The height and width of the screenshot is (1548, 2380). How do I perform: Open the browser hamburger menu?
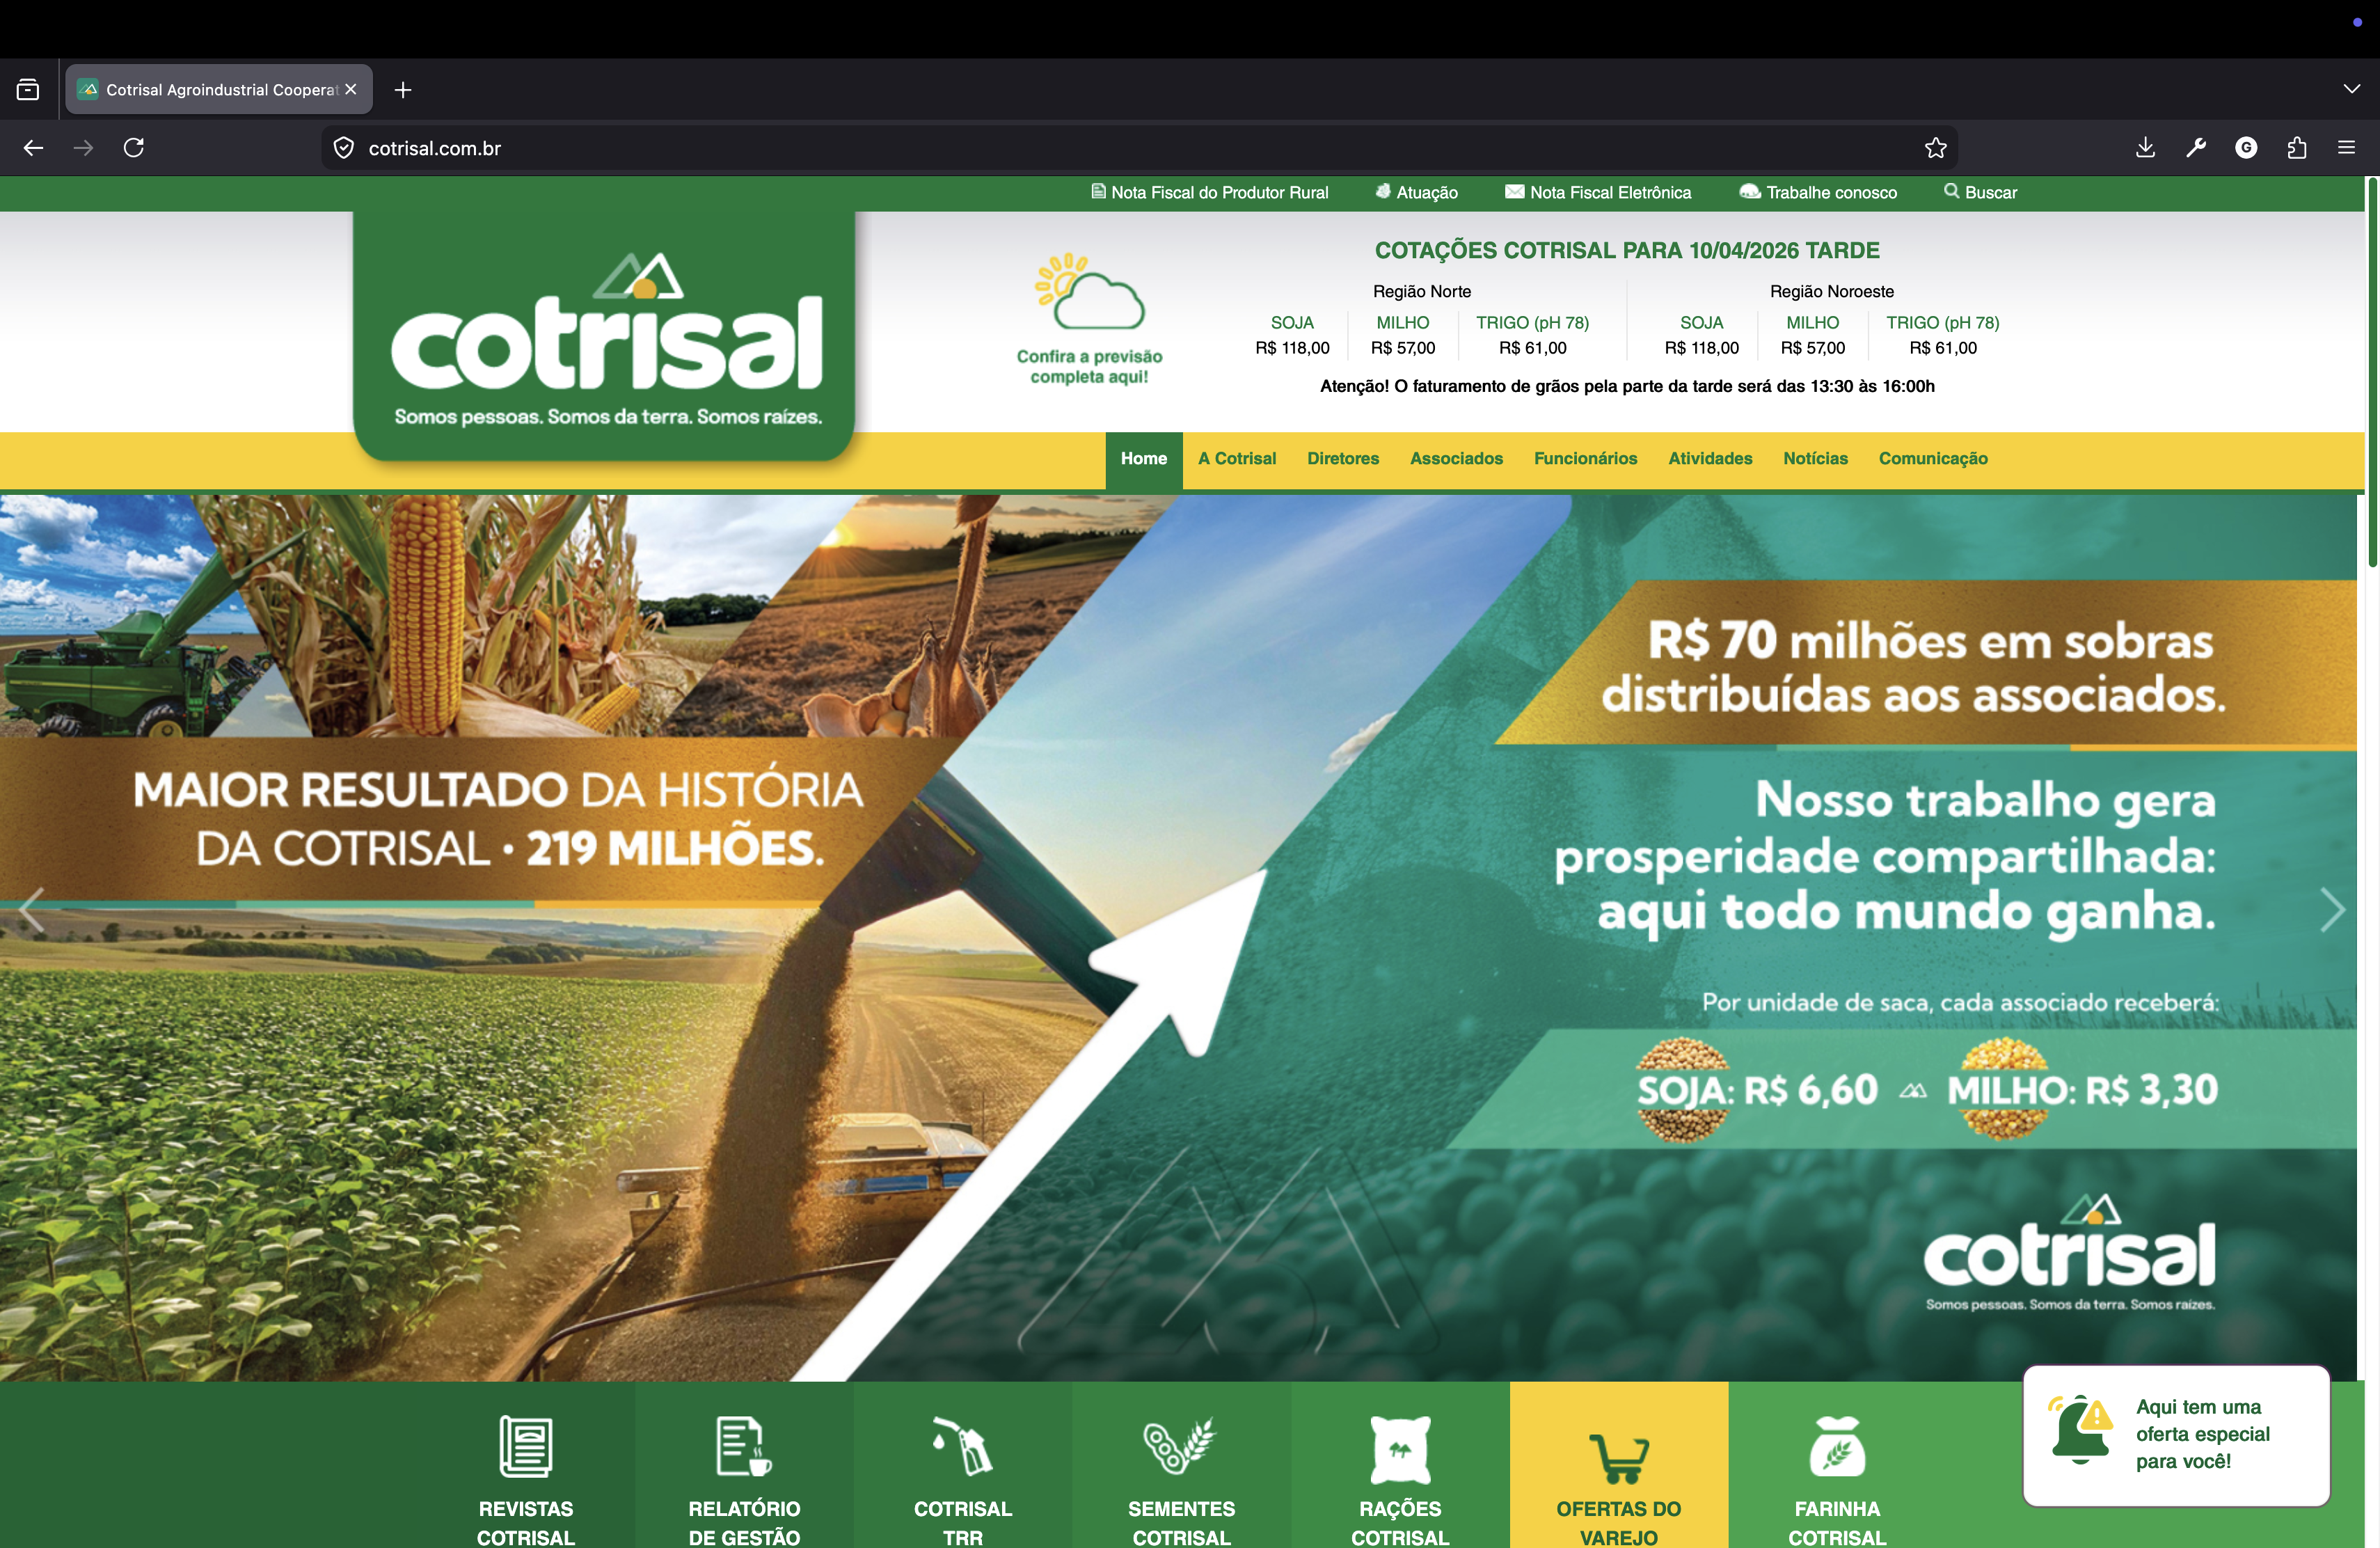pos(2347,148)
